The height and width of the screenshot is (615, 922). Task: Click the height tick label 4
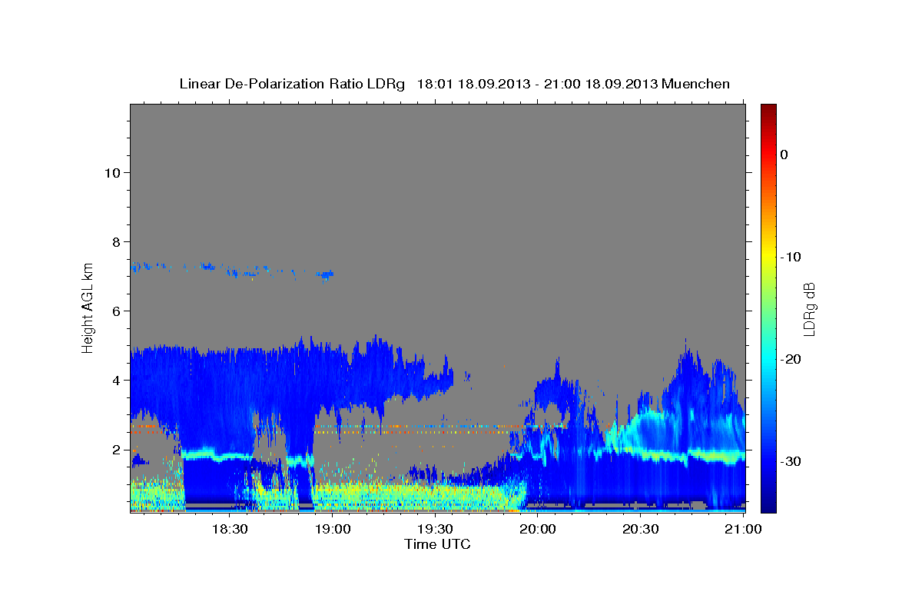tap(117, 381)
